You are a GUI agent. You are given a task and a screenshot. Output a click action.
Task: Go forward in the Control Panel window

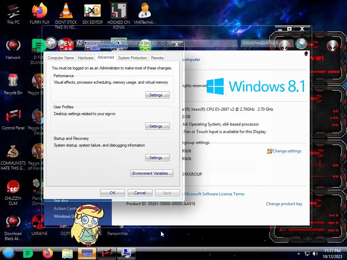click(61, 43)
